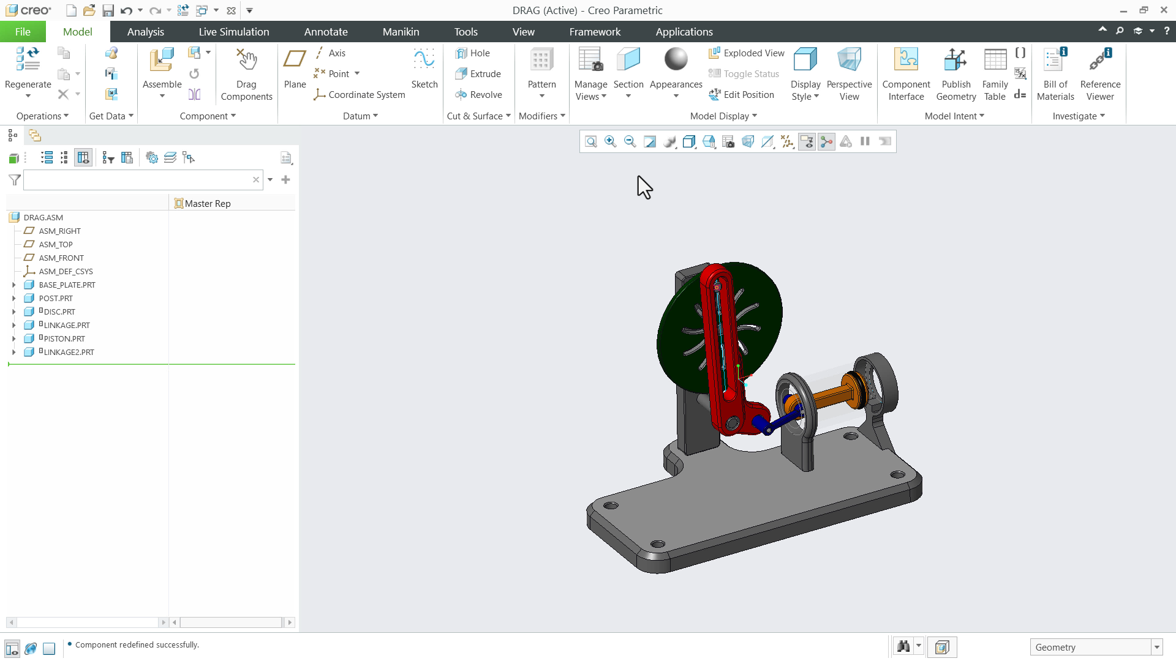Click the Assemble component icon
Viewport: 1176px width, 661px height.
[x=162, y=68]
